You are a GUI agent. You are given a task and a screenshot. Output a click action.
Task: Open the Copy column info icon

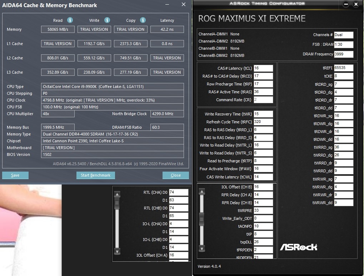pyautogui.click(x=143, y=20)
